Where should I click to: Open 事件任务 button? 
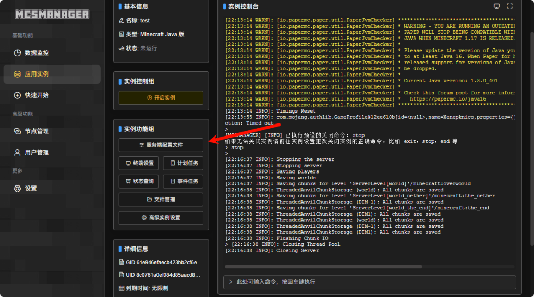[x=183, y=181]
